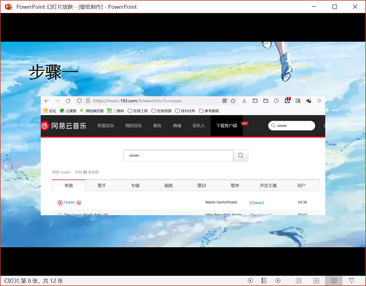Click the blue extension icon with red badge
The image size is (366, 286).
click(x=287, y=100)
